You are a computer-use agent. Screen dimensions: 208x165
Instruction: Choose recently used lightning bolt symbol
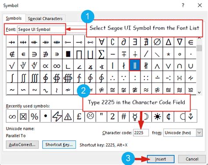tap(57, 116)
